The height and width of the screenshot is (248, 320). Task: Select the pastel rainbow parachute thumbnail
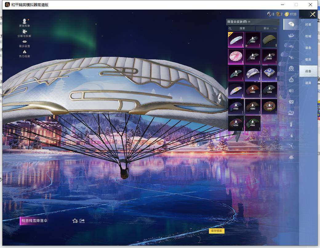coord(236,90)
